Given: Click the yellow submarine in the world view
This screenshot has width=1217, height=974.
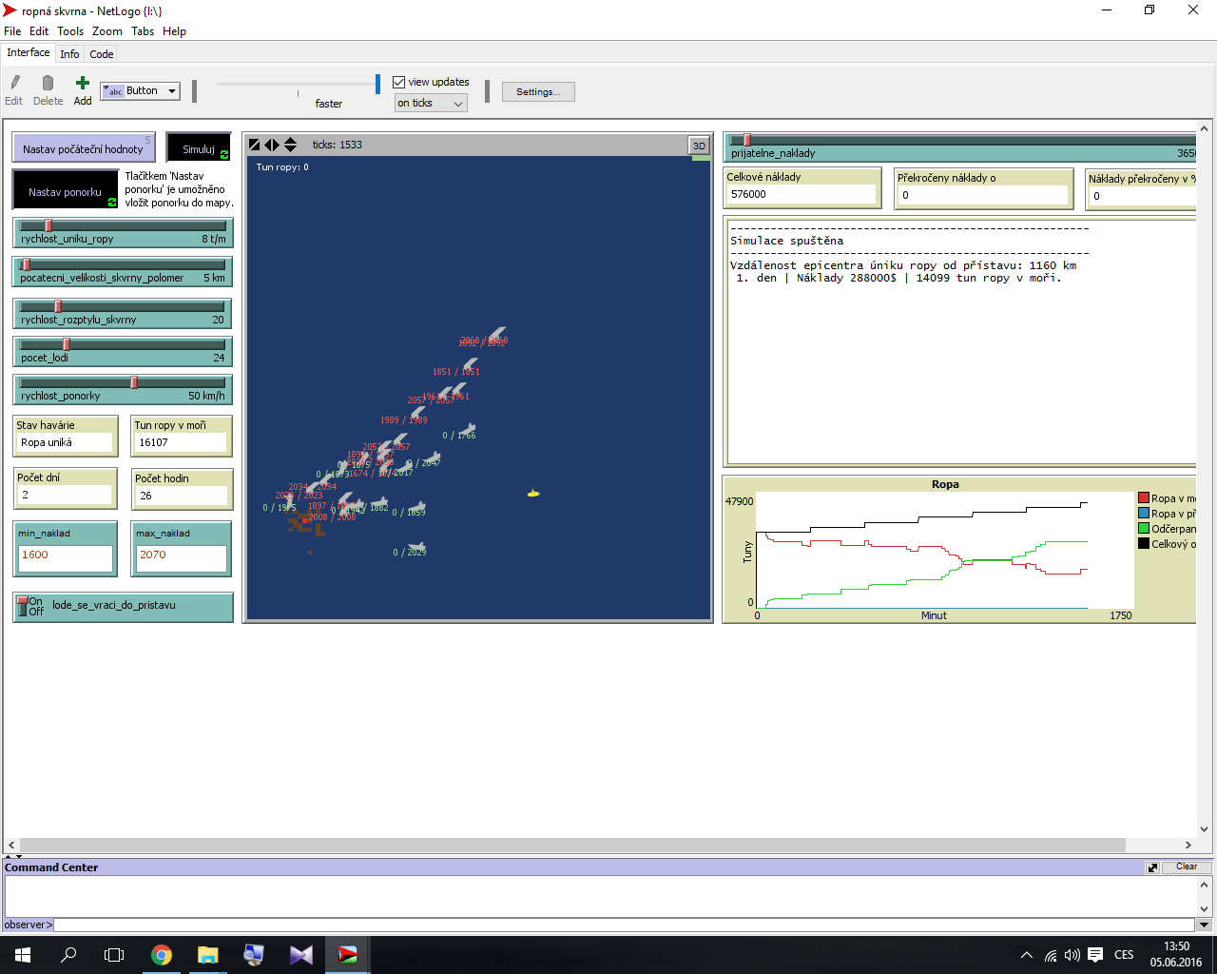Looking at the screenshot, I should 533,493.
